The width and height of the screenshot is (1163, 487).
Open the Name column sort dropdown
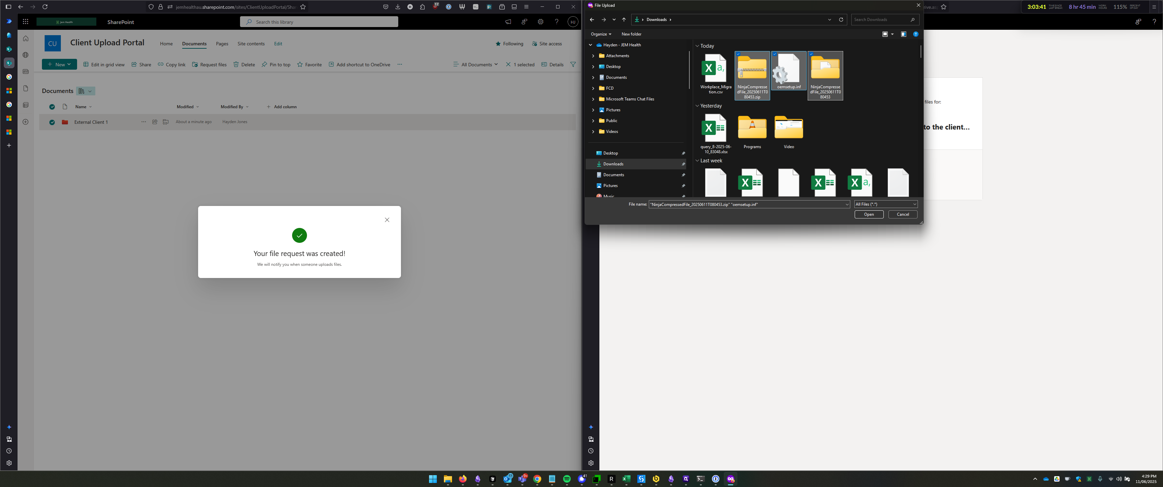click(x=84, y=107)
